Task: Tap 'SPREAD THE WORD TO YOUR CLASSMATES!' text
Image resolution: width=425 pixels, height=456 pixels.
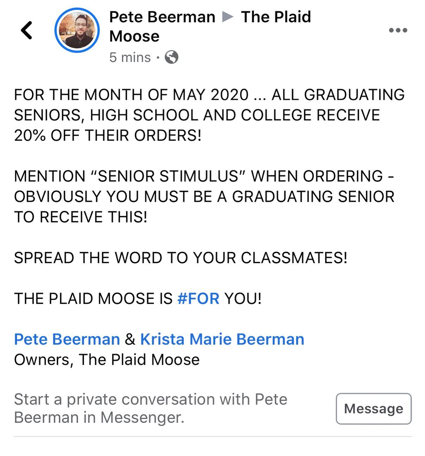Action: [x=181, y=258]
